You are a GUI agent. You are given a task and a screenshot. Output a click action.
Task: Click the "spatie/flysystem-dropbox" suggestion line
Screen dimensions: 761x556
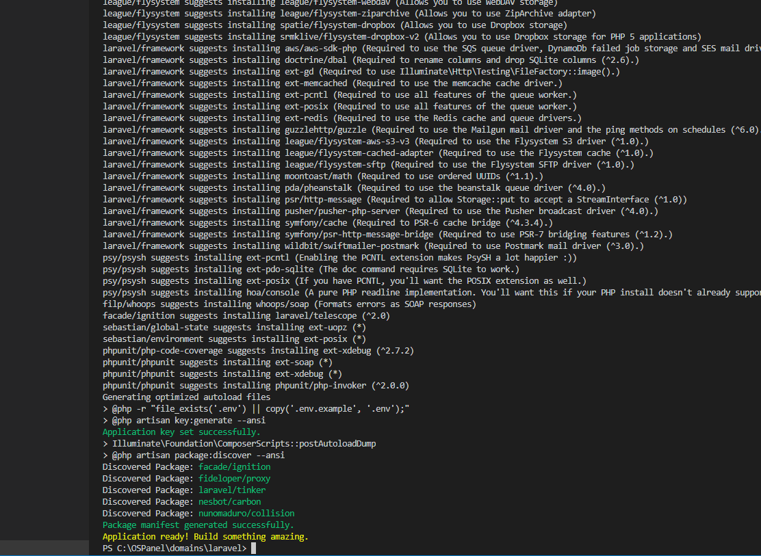click(335, 24)
